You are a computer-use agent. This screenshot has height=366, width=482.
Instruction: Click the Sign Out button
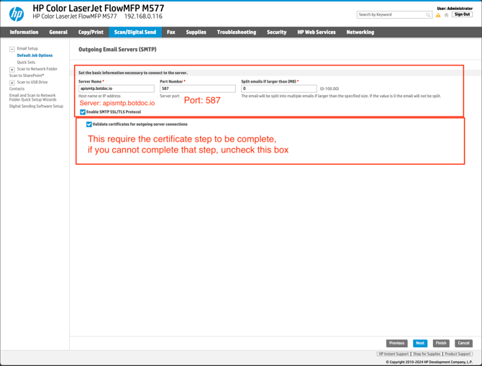[462, 14]
